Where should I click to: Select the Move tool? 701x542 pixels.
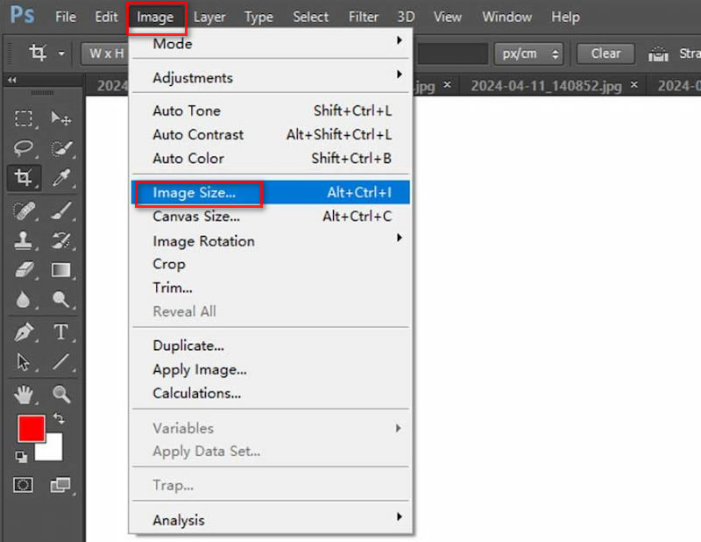pyautogui.click(x=60, y=118)
